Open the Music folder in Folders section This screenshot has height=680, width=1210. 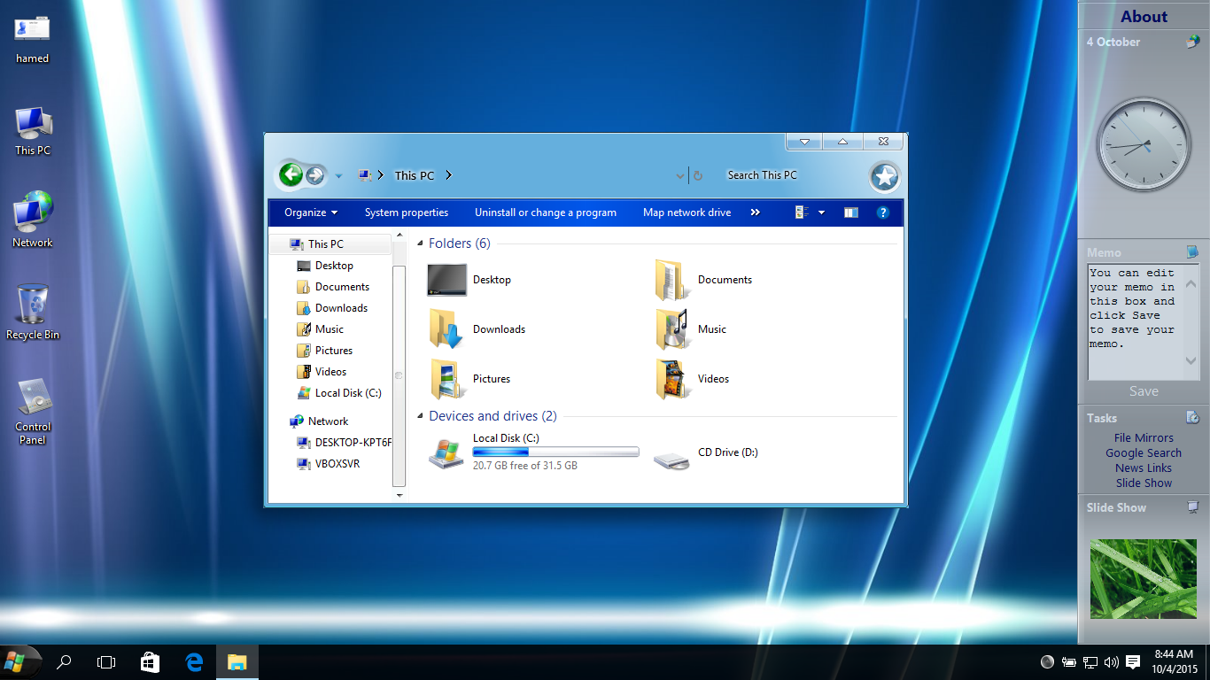pyautogui.click(x=672, y=329)
